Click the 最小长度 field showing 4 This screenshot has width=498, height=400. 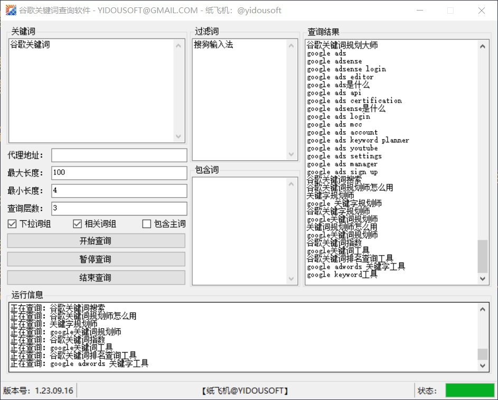[x=119, y=191]
